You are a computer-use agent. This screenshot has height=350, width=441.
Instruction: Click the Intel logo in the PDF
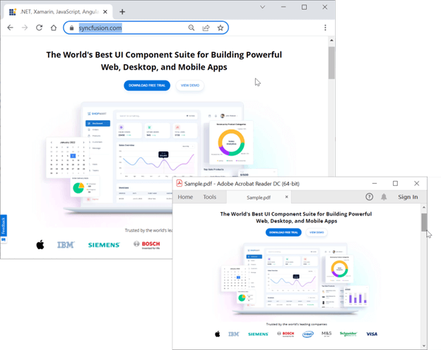click(307, 334)
